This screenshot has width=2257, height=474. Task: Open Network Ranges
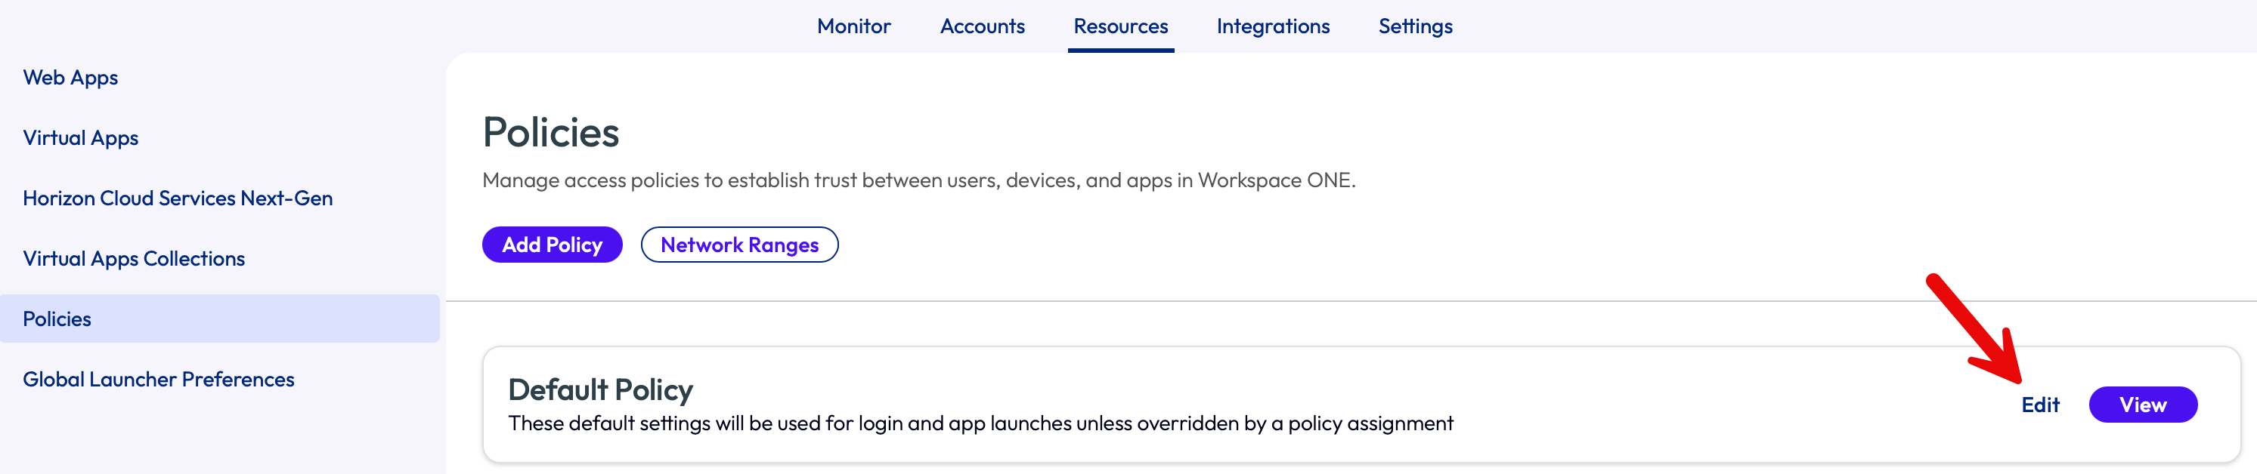pyautogui.click(x=738, y=245)
